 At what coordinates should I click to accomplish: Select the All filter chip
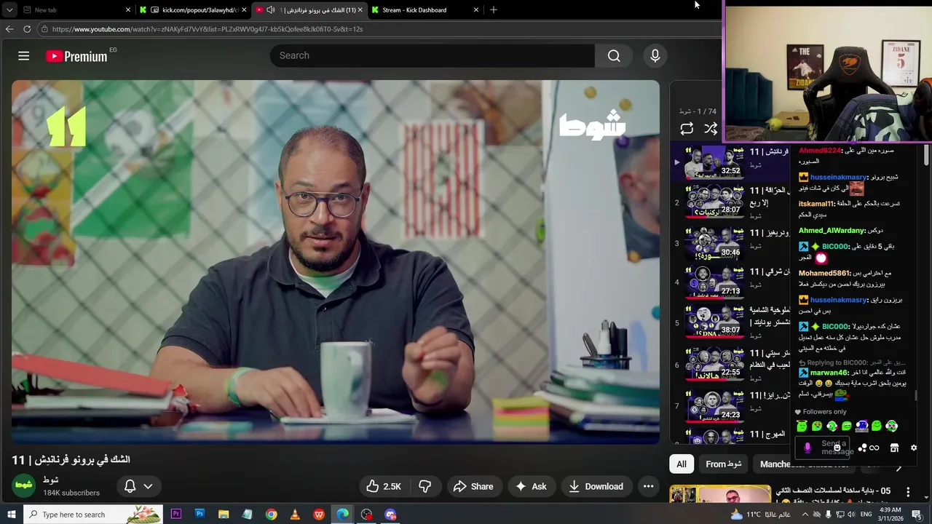[x=682, y=464]
